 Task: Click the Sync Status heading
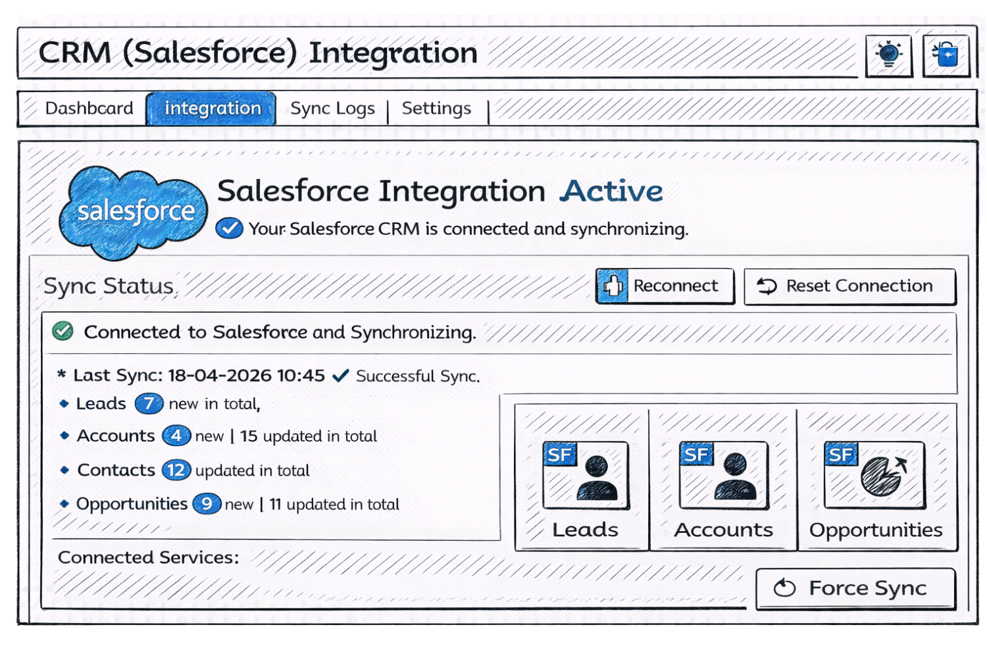coord(109,286)
